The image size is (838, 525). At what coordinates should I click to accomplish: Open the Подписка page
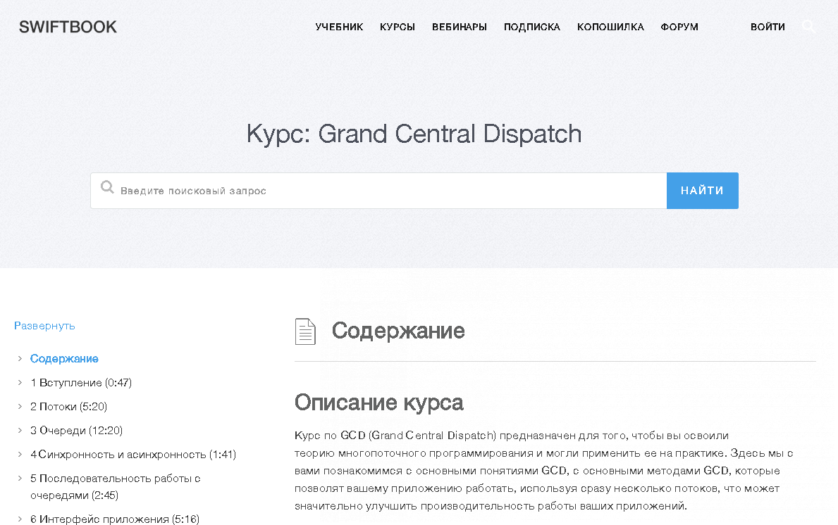[x=532, y=27]
